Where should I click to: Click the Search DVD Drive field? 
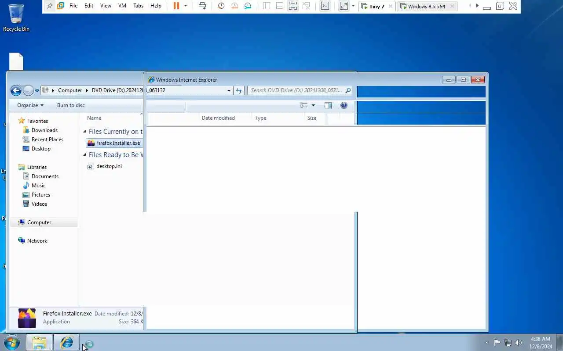click(300, 90)
